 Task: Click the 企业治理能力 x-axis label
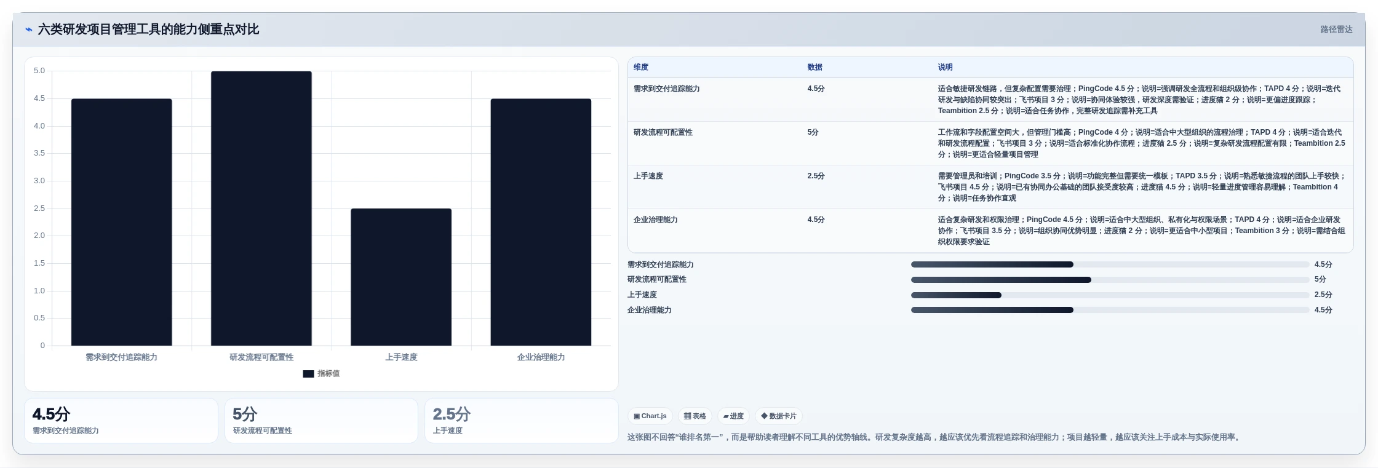click(541, 357)
